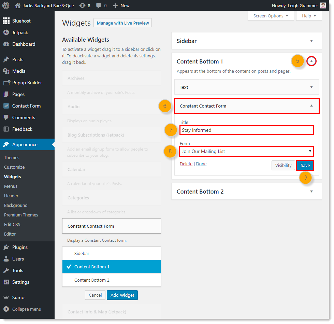Open the comments bubble icon in admin bar

click(98, 5)
